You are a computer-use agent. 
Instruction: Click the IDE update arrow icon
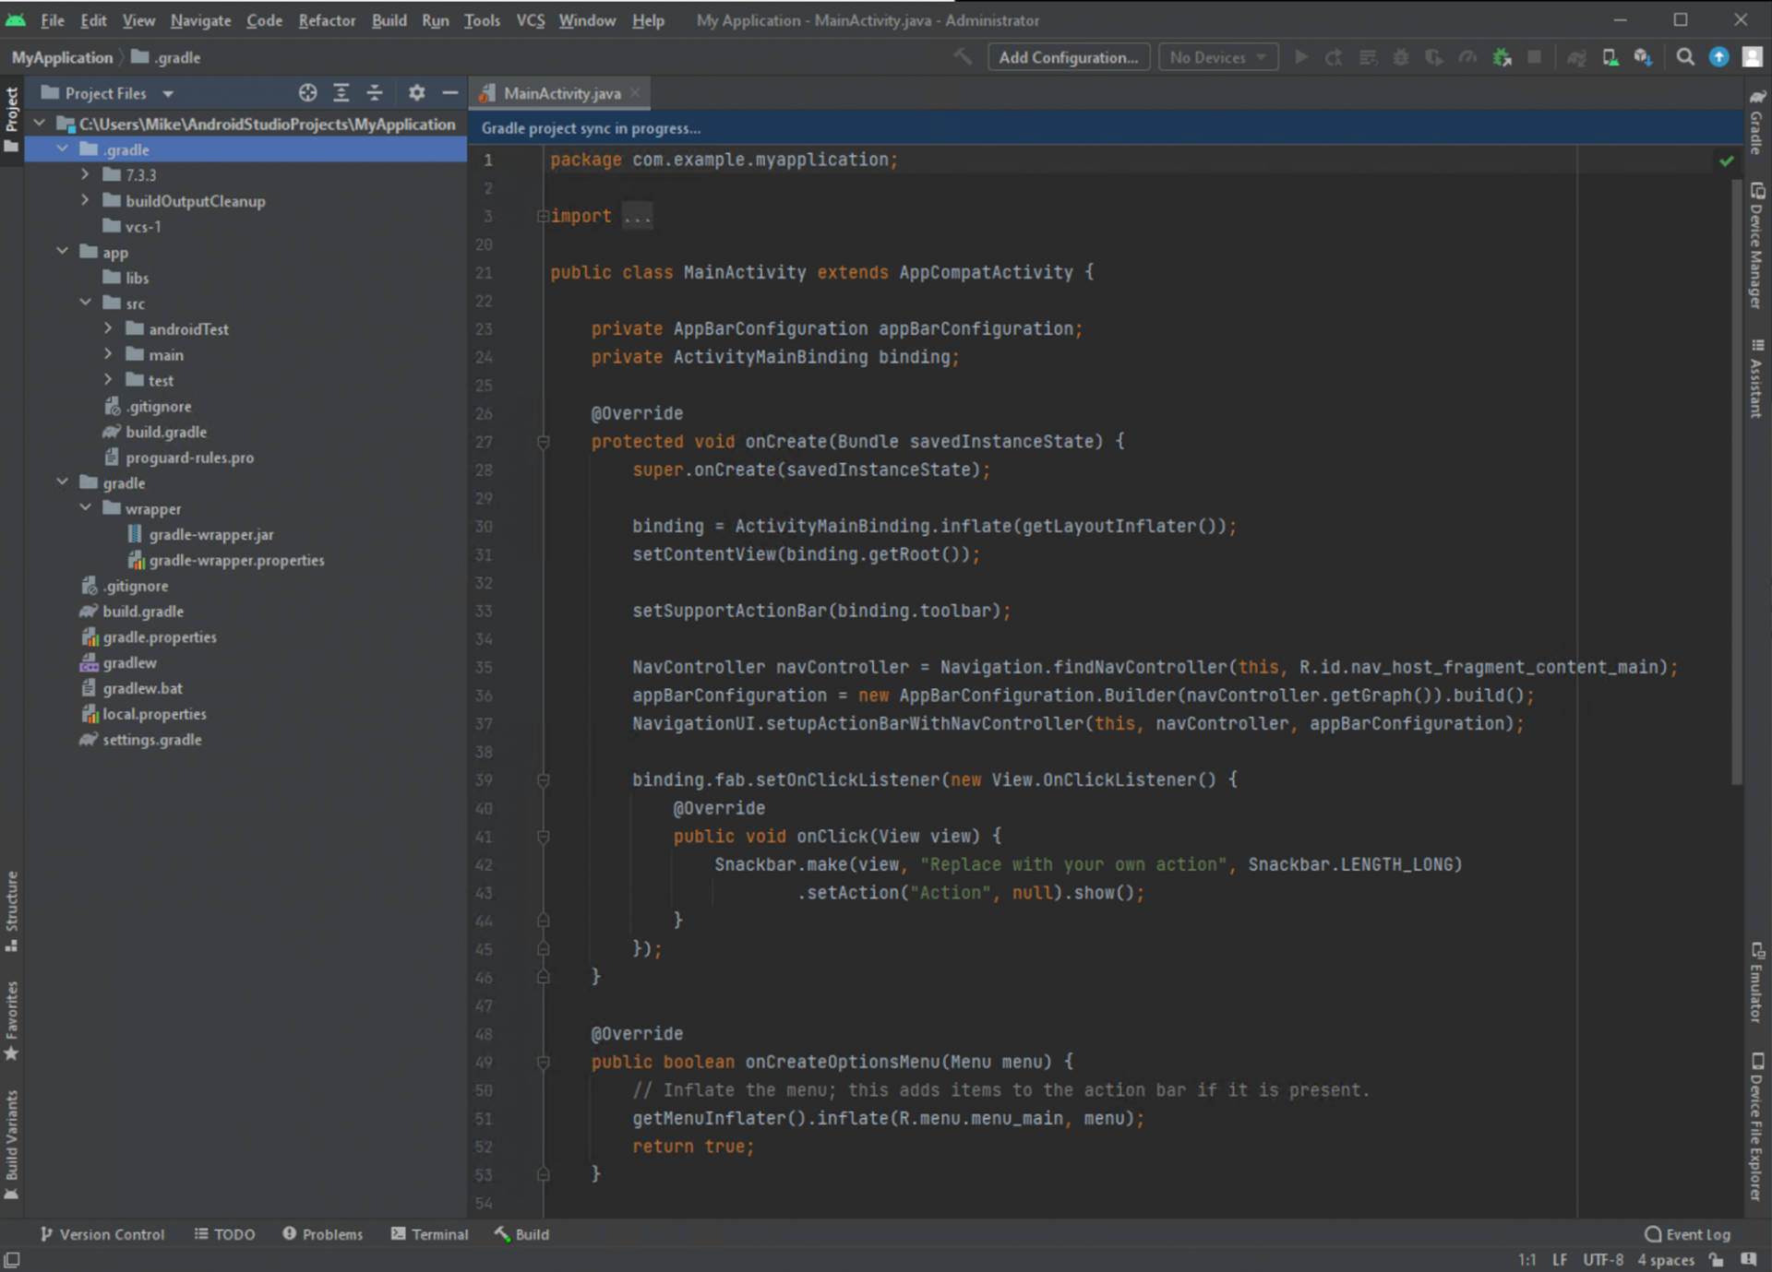(x=1718, y=57)
